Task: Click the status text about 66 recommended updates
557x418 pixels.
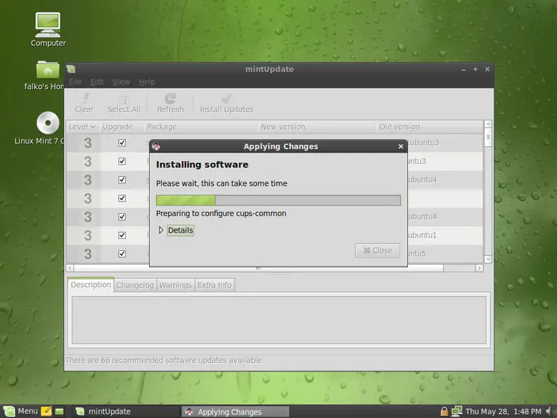Action: pos(164,360)
